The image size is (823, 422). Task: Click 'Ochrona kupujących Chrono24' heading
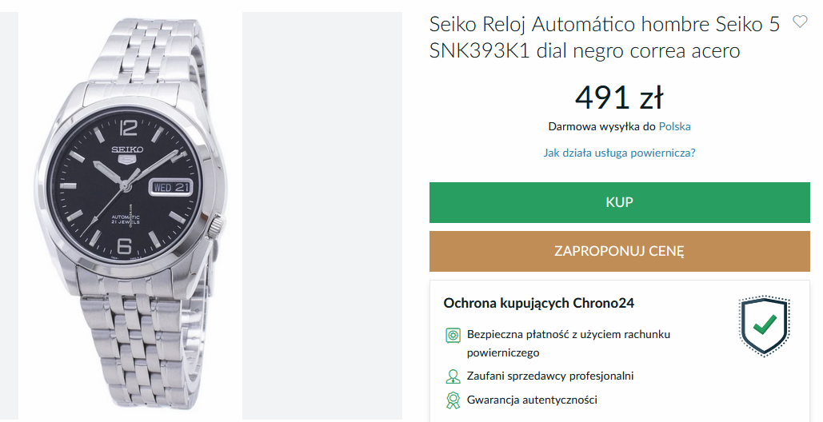coord(538,303)
